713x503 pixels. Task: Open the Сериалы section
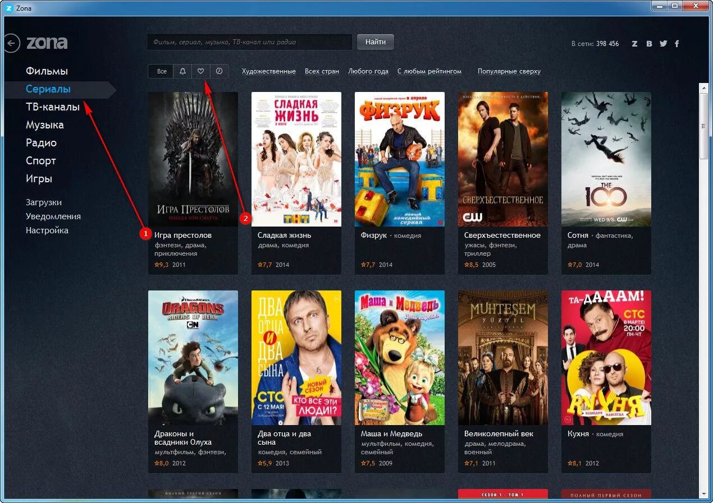tap(48, 89)
